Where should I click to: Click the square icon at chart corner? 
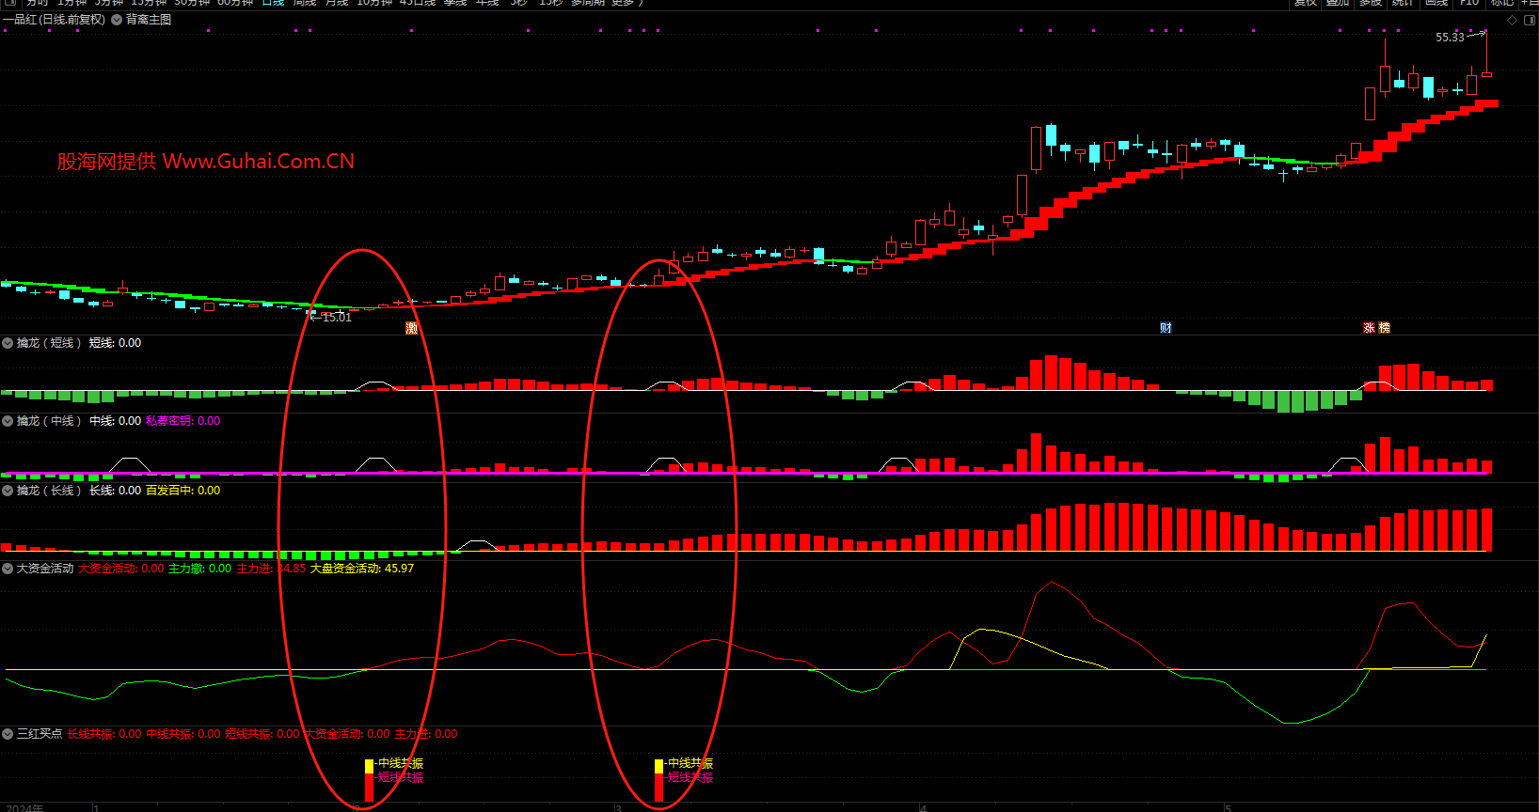(x=1529, y=20)
